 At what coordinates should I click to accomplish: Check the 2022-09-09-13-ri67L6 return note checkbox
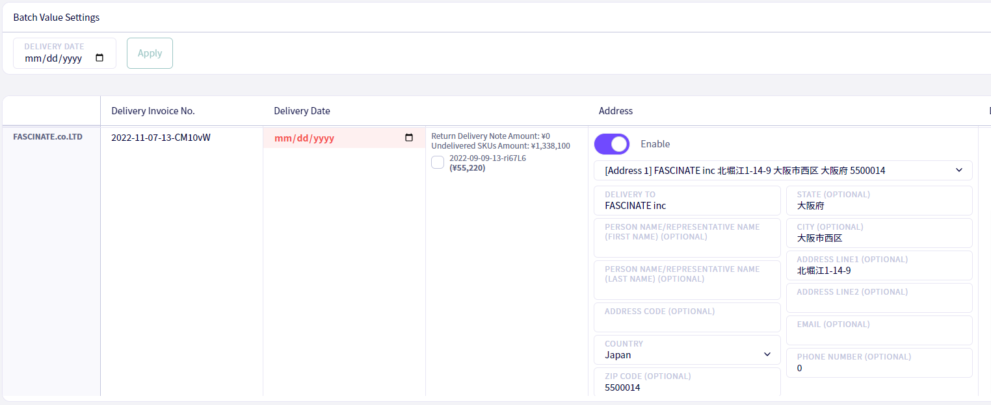[438, 162]
